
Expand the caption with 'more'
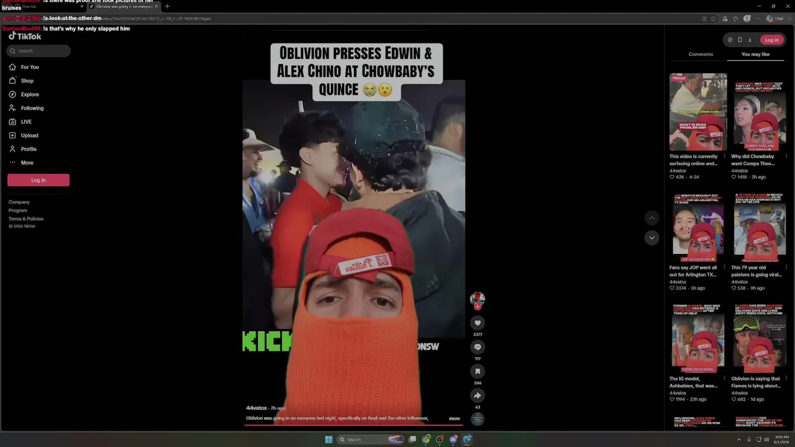click(x=455, y=418)
